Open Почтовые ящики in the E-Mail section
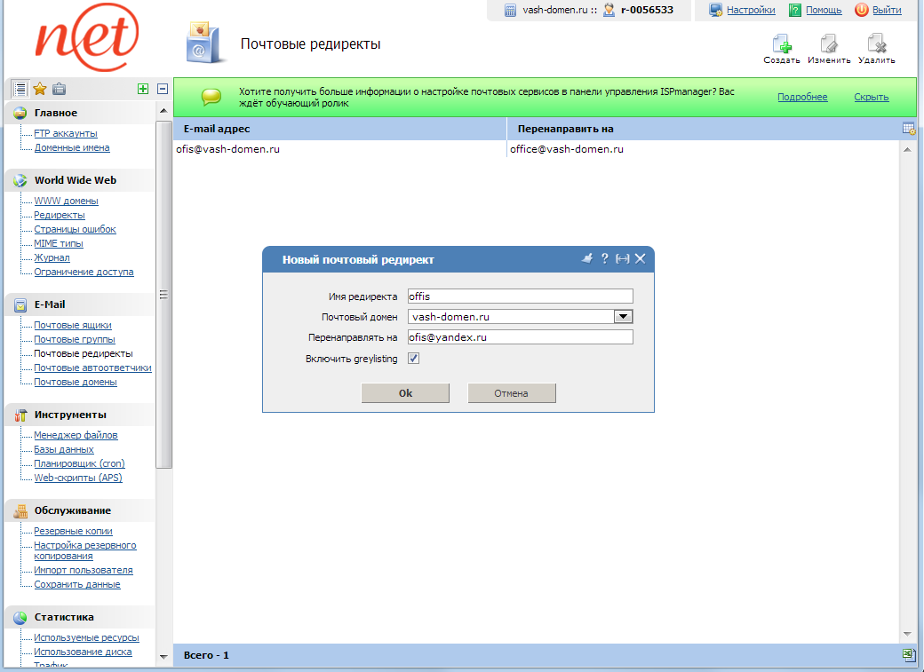The height and width of the screenshot is (672, 924). point(75,325)
